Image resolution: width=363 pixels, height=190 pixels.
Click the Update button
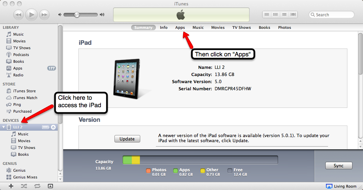(x=127, y=139)
